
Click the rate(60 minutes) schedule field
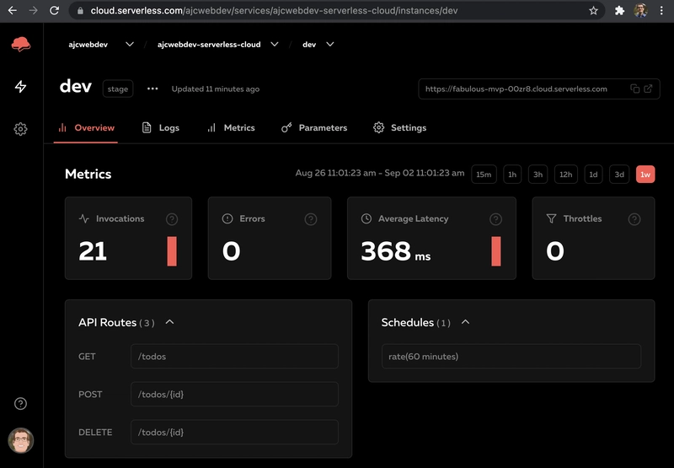pyautogui.click(x=511, y=356)
